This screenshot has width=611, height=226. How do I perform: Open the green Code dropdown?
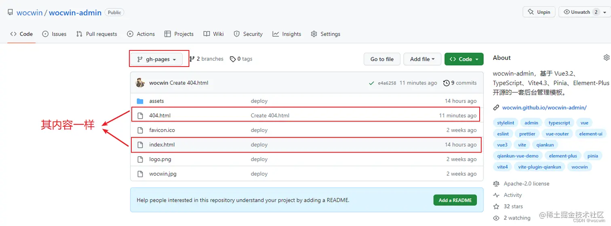click(x=464, y=59)
